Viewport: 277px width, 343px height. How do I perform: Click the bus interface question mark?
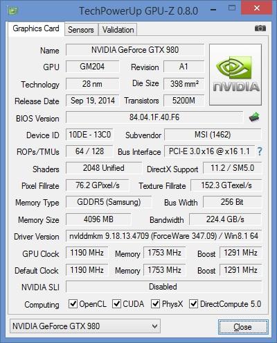260,151
